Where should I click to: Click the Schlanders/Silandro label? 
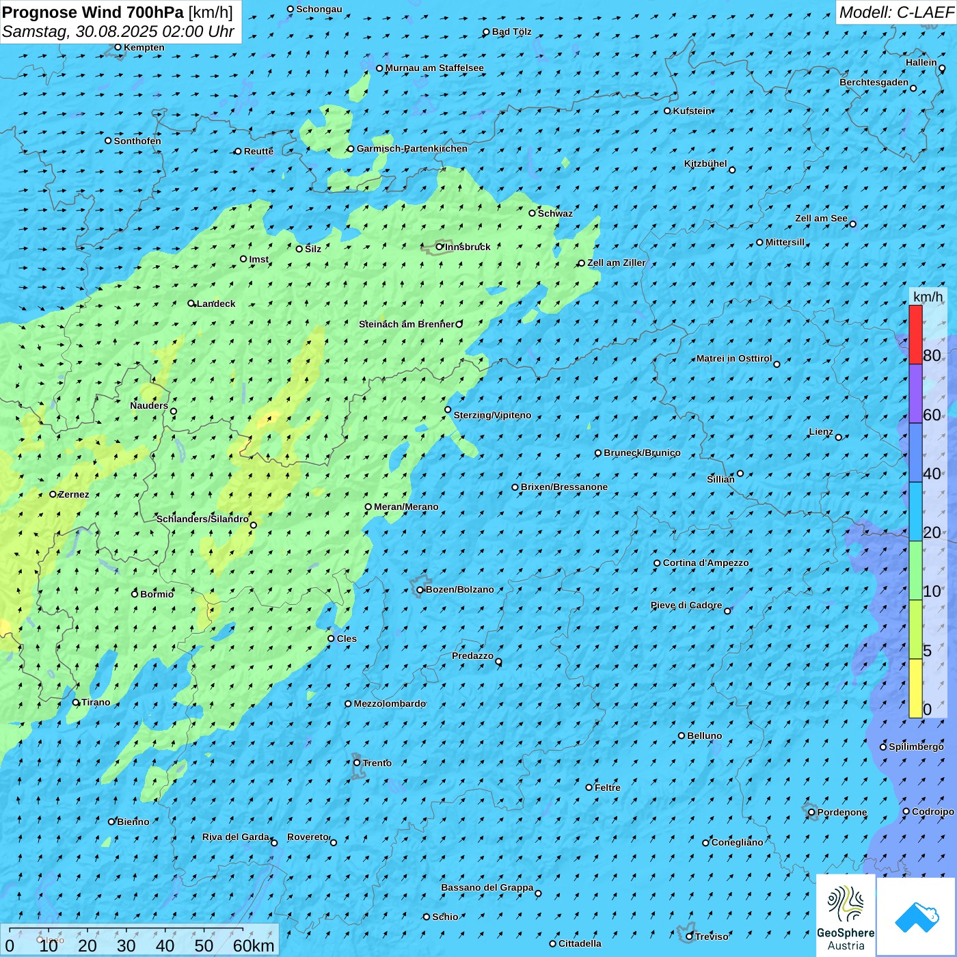click(x=202, y=519)
